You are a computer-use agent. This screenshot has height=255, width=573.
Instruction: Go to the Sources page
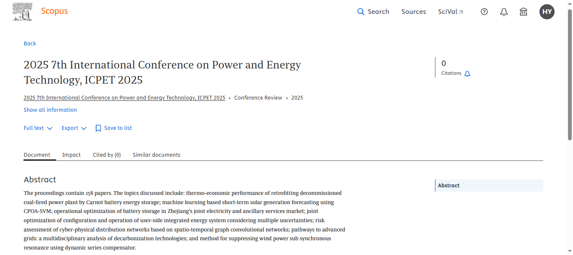(414, 12)
